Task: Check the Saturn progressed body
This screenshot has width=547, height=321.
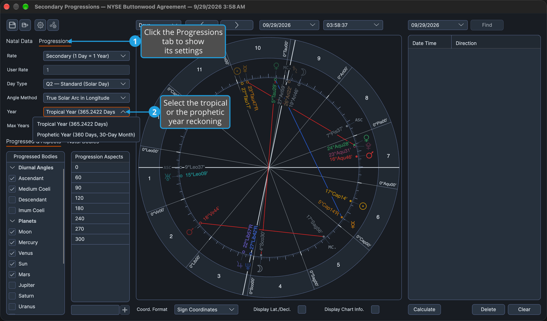Action: click(x=12, y=296)
